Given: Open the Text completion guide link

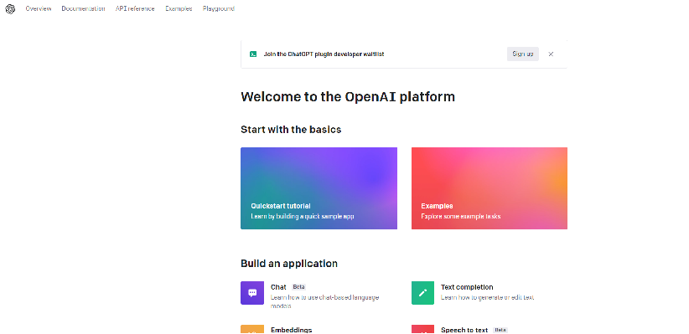Looking at the screenshot, I should (x=467, y=287).
